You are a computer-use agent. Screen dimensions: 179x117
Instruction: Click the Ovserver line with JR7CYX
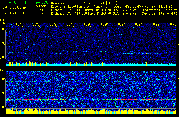(84, 3)
